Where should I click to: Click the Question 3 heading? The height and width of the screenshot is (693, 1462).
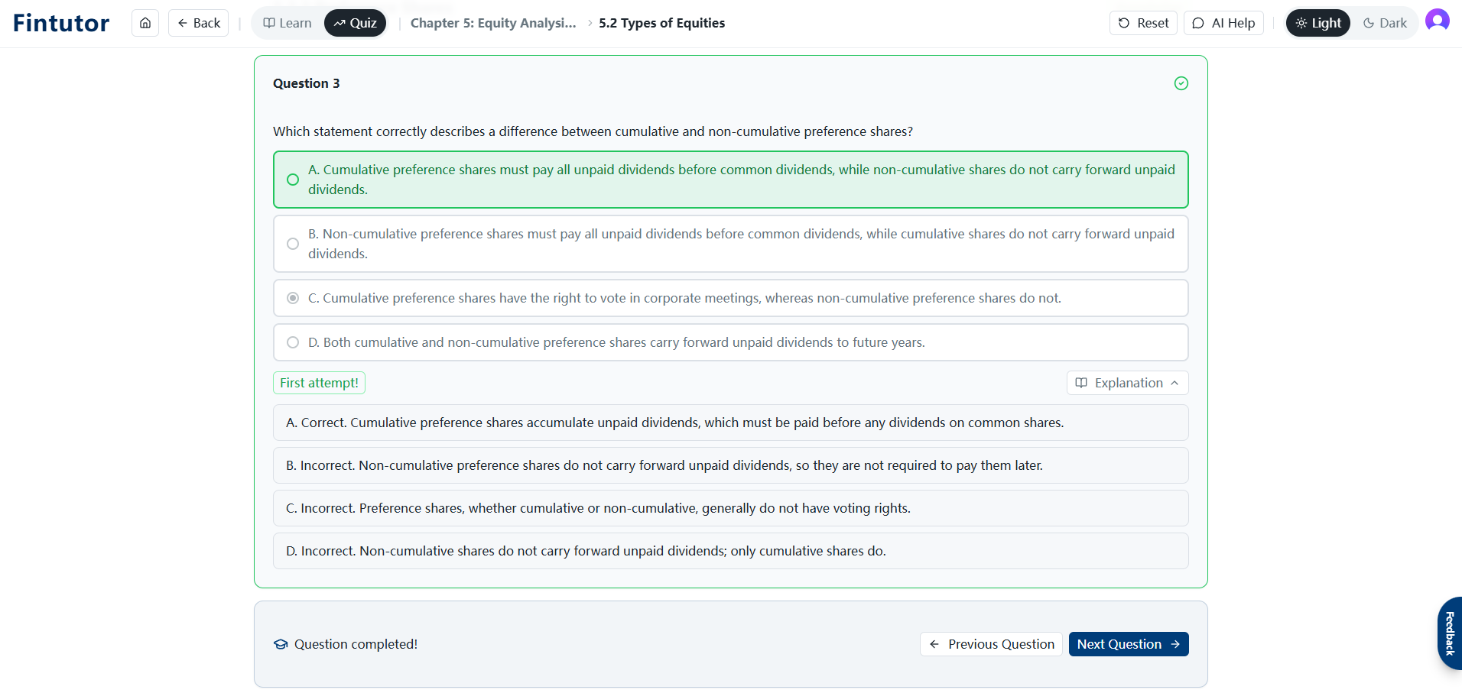(x=307, y=83)
